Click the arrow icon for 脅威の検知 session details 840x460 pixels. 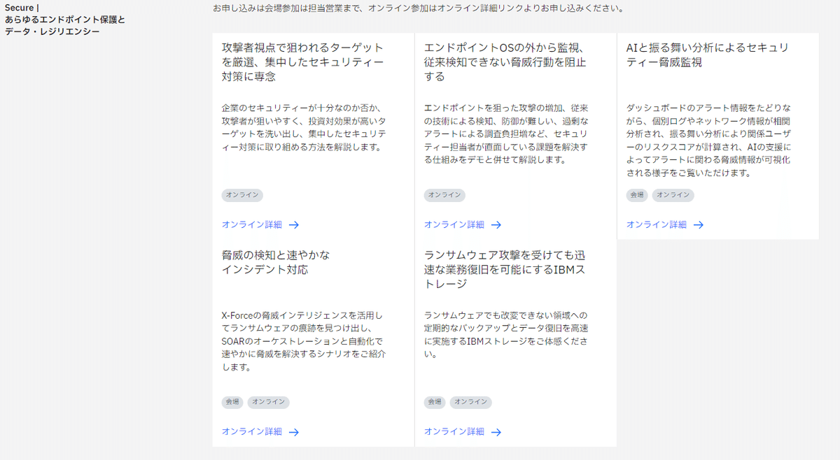pyautogui.click(x=294, y=431)
